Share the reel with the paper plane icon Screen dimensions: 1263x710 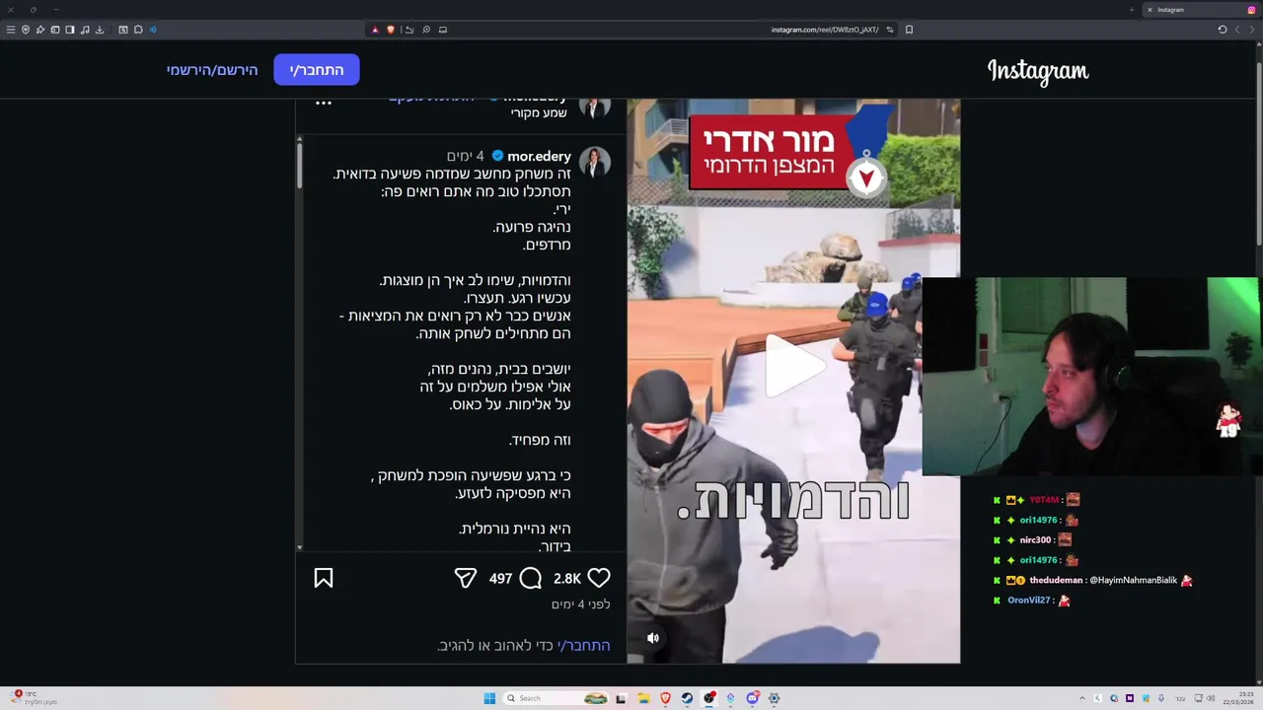point(466,578)
